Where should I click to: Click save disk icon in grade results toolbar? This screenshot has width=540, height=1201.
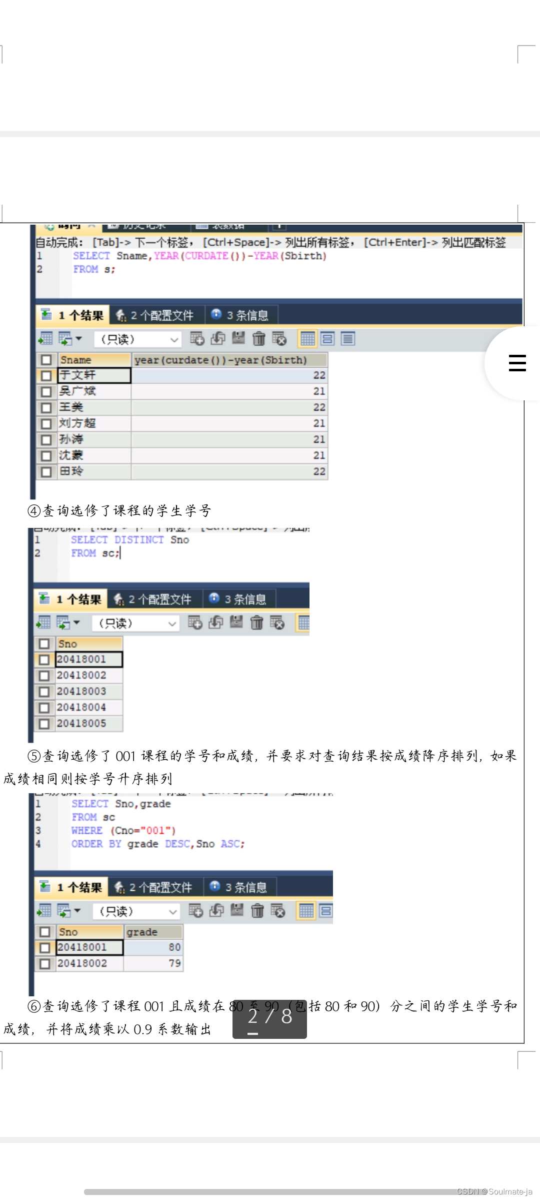click(237, 910)
